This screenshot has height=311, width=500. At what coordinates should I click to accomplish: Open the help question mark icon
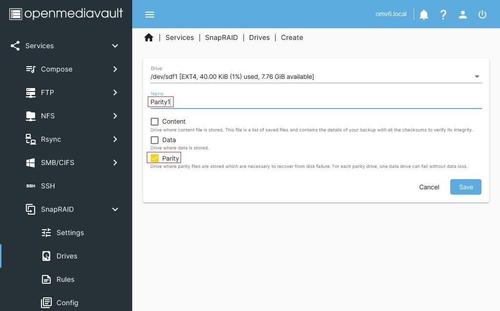[x=443, y=14]
